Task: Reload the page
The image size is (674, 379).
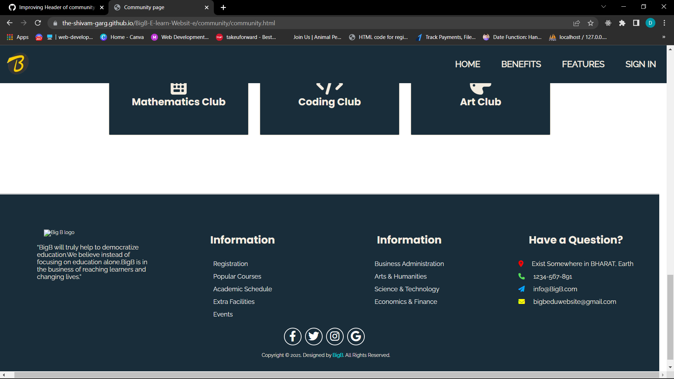Action: click(x=38, y=23)
